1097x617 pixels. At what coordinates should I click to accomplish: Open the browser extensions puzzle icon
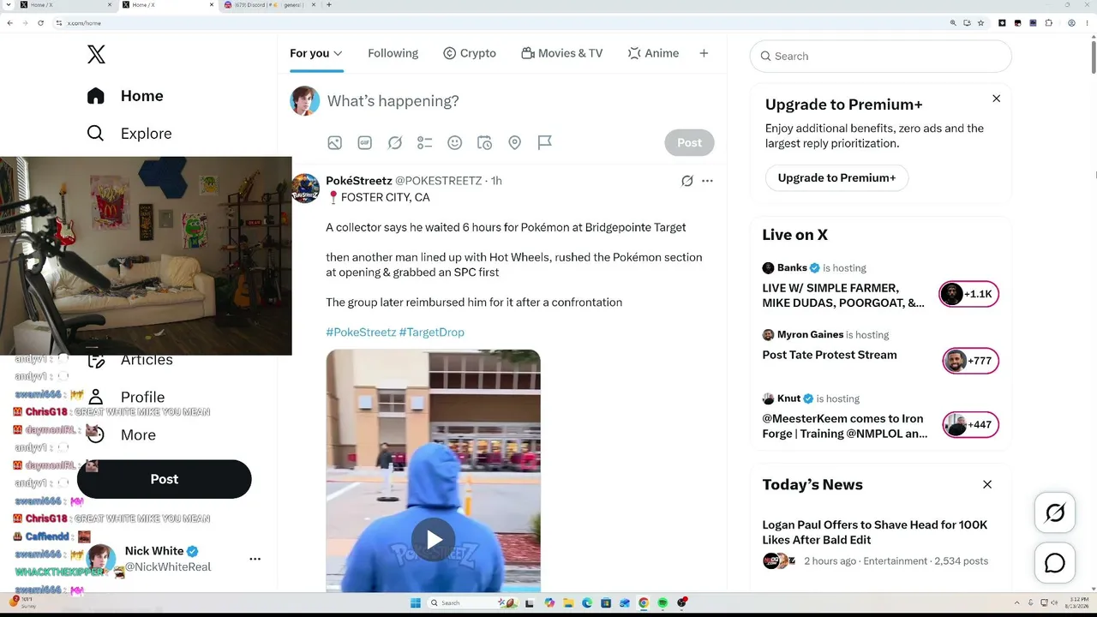pyautogui.click(x=1049, y=23)
